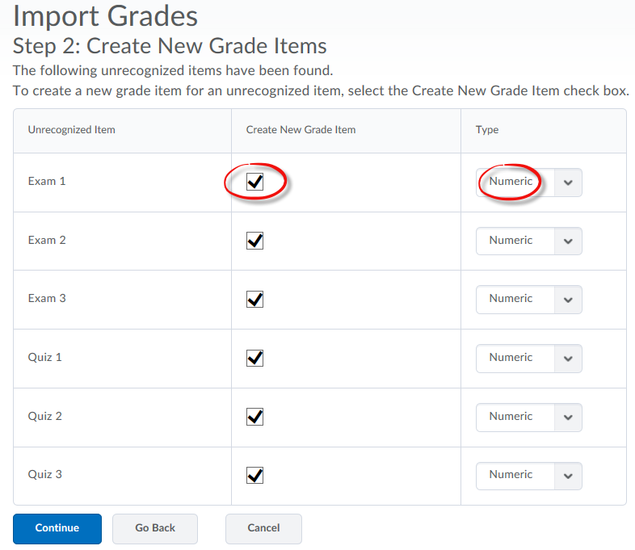Screen dimensions: 635x550
Task: Uncheck the Quiz 1 checkbox
Action: [254, 358]
